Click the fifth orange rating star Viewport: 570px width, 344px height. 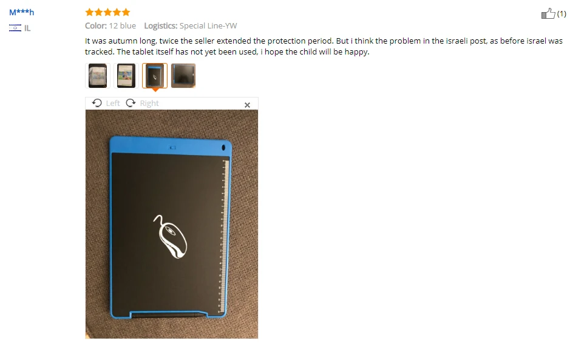point(126,12)
